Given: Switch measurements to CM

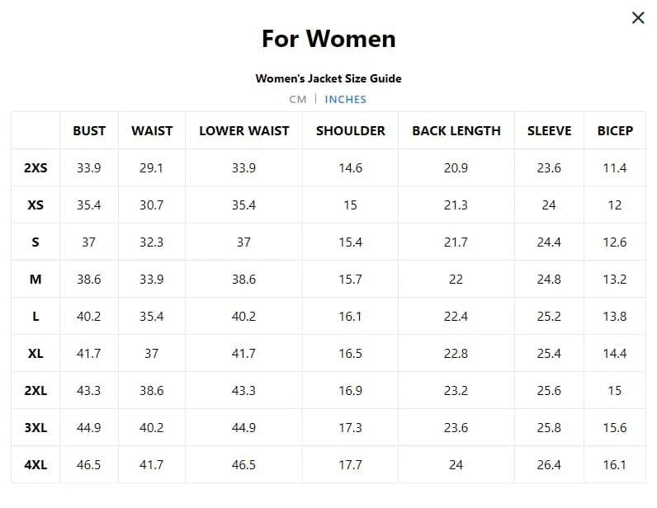Looking at the screenshot, I should 298,100.
